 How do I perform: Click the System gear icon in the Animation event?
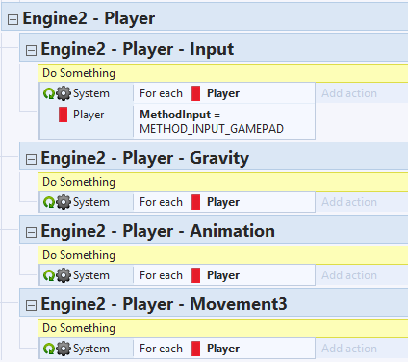(64, 275)
